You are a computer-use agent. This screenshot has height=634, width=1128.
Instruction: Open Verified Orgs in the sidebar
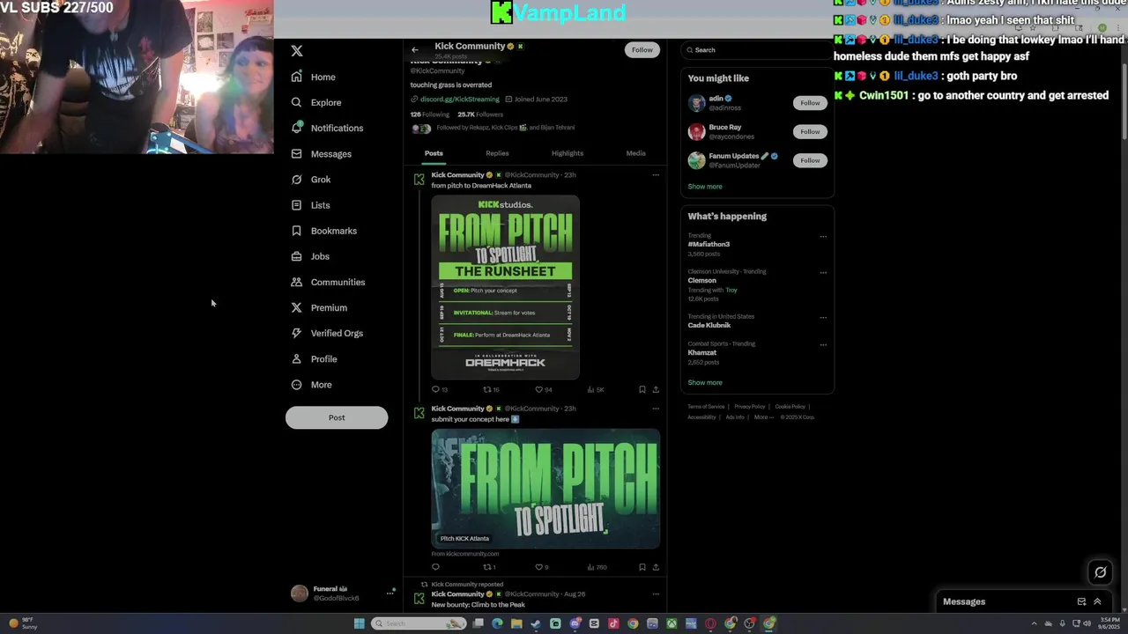[x=327, y=333]
